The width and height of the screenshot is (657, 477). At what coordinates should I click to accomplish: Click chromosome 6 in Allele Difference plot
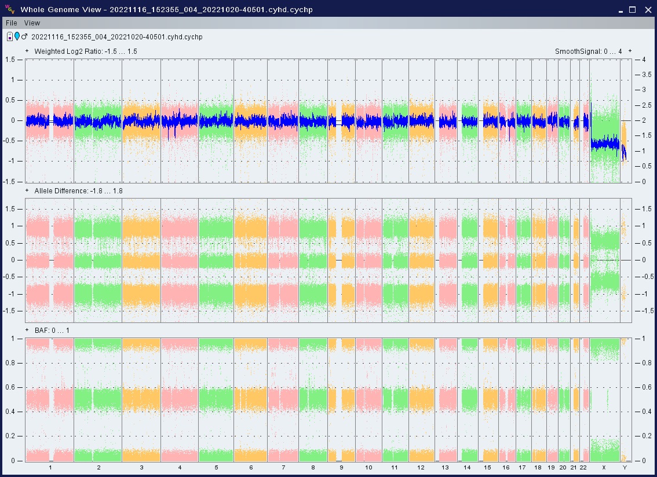250,260
